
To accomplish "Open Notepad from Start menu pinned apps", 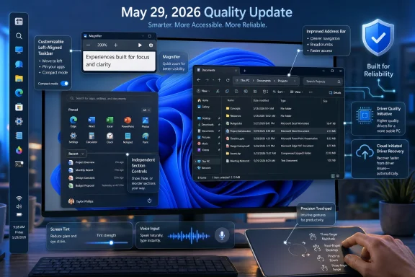I will point(128,138).
